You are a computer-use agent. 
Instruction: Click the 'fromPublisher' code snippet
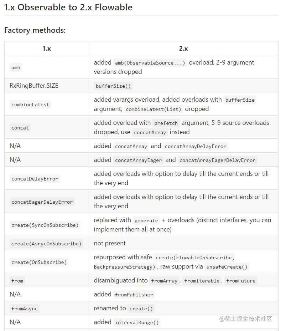tap(134, 295)
